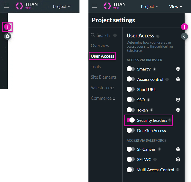
Task: Click the pink plus button in left panel
Action: pyautogui.click(x=7, y=27)
